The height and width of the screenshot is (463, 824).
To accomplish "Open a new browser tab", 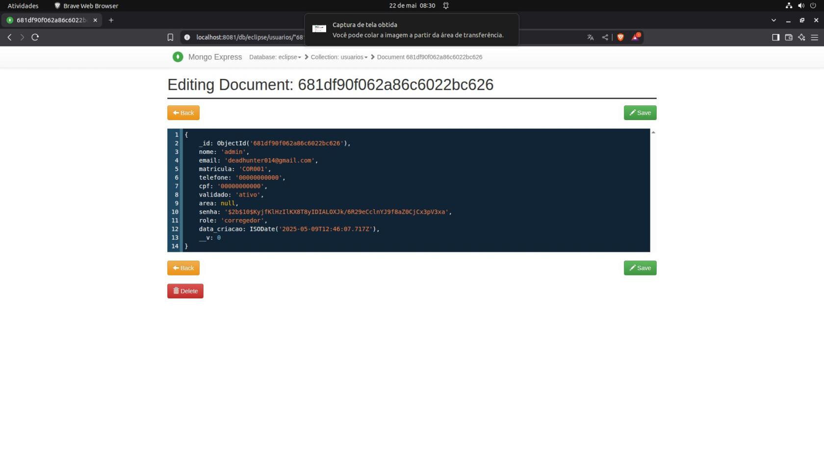I will (x=111, y=20).
